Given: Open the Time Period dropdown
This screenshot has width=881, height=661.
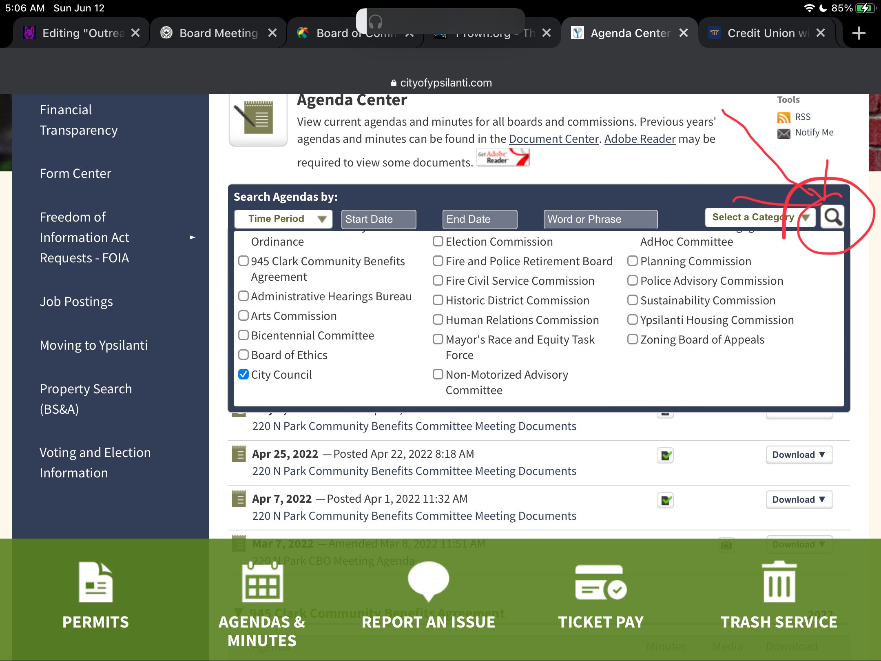Looking at the screenshot, I should [x=283, y=219].
